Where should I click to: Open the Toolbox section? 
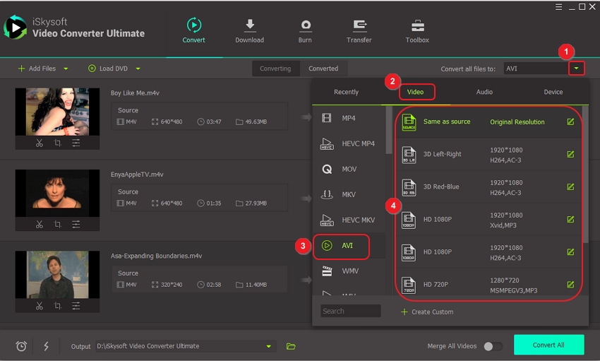(417, 26)
